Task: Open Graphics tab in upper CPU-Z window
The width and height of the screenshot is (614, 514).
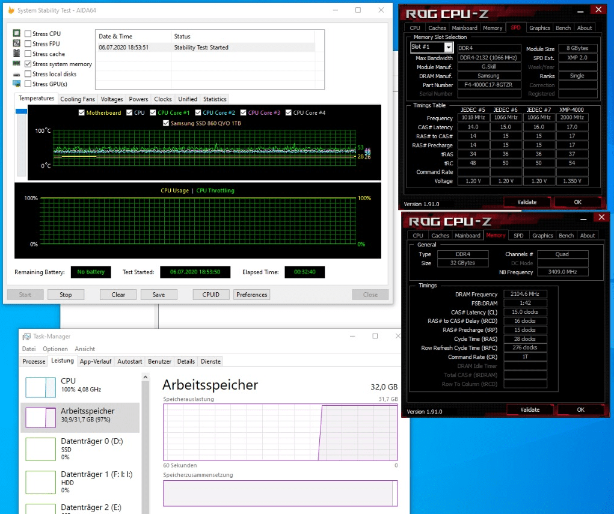Action: pyautogui.click(x=539, y=28)
